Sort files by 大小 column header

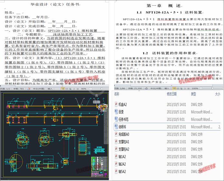pyautogui.click(x=218, y=94)
